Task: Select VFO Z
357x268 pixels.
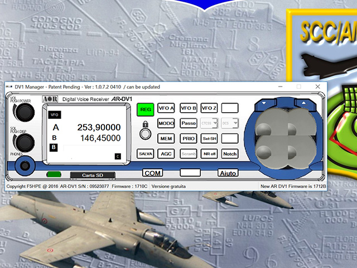Action: (x=209, y=108)
